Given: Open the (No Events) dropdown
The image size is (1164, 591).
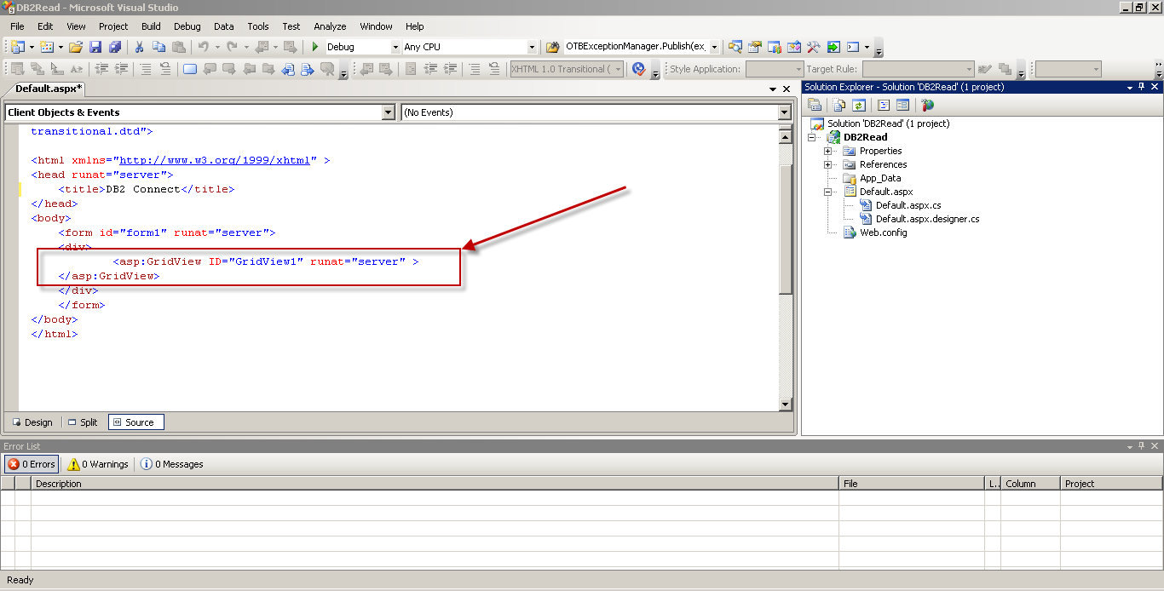Looking at the screenshot, I should (x=785, y=112).
